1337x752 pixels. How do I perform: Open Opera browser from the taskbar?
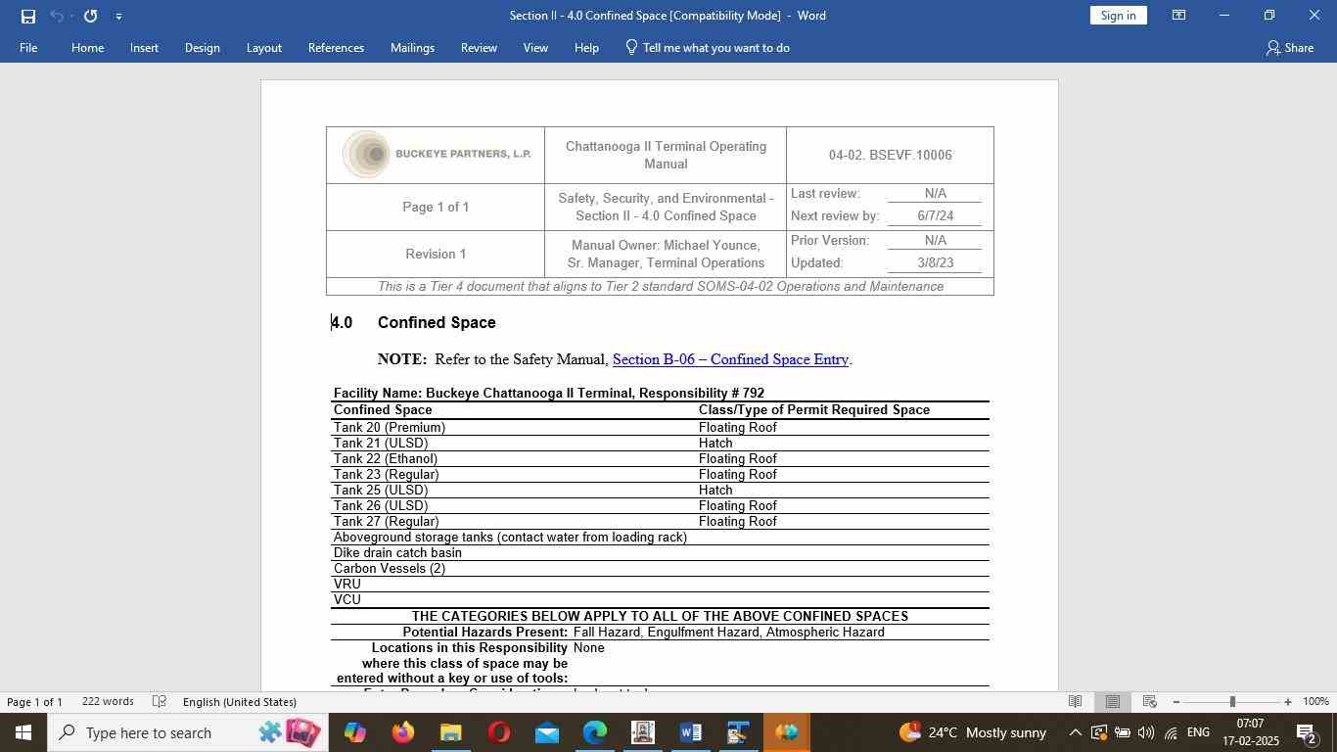(x=498, y=732)
